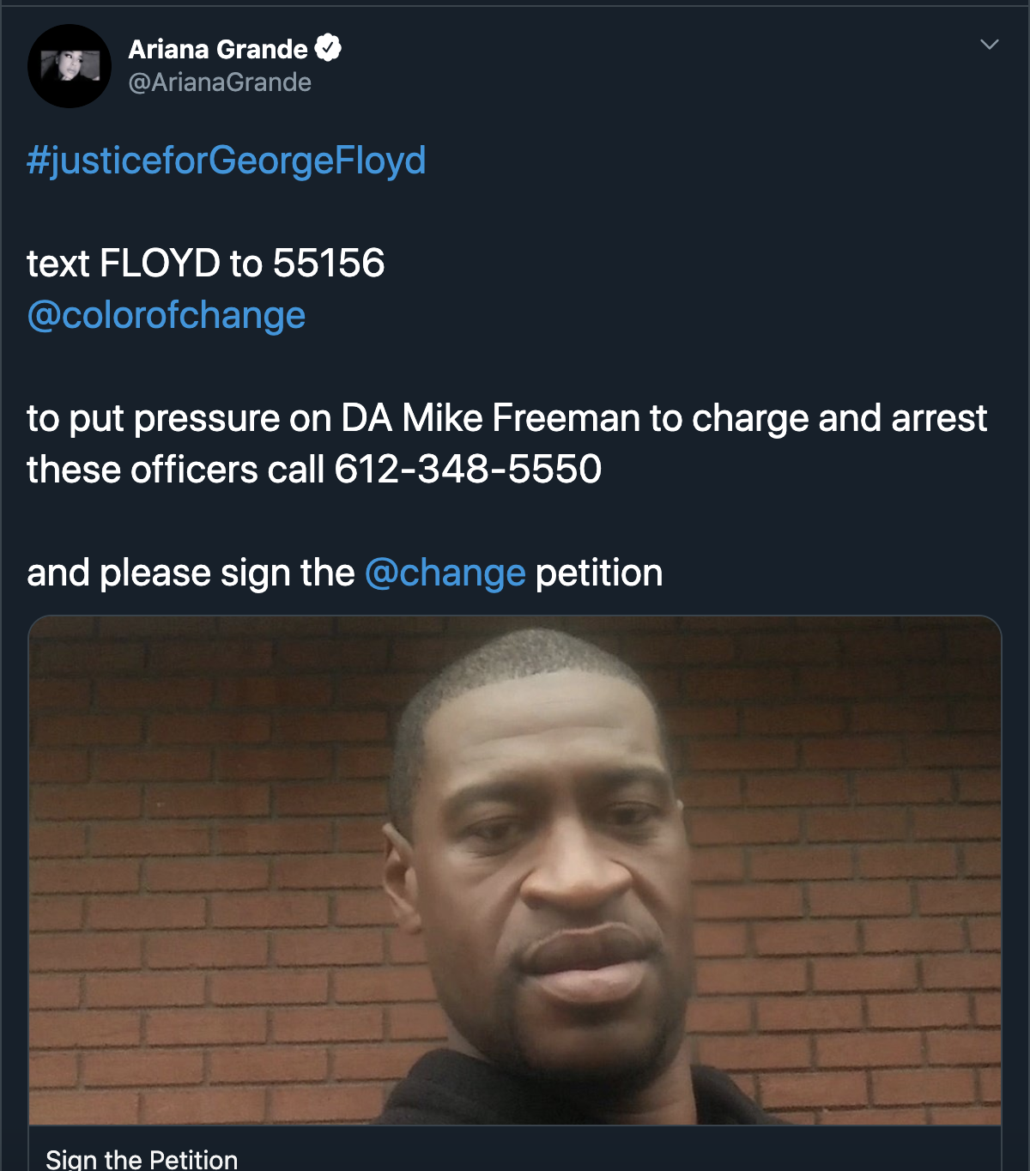Click the word "petition" after @change
Screen dimensions: 1030x1171
[x=599, y=573]
